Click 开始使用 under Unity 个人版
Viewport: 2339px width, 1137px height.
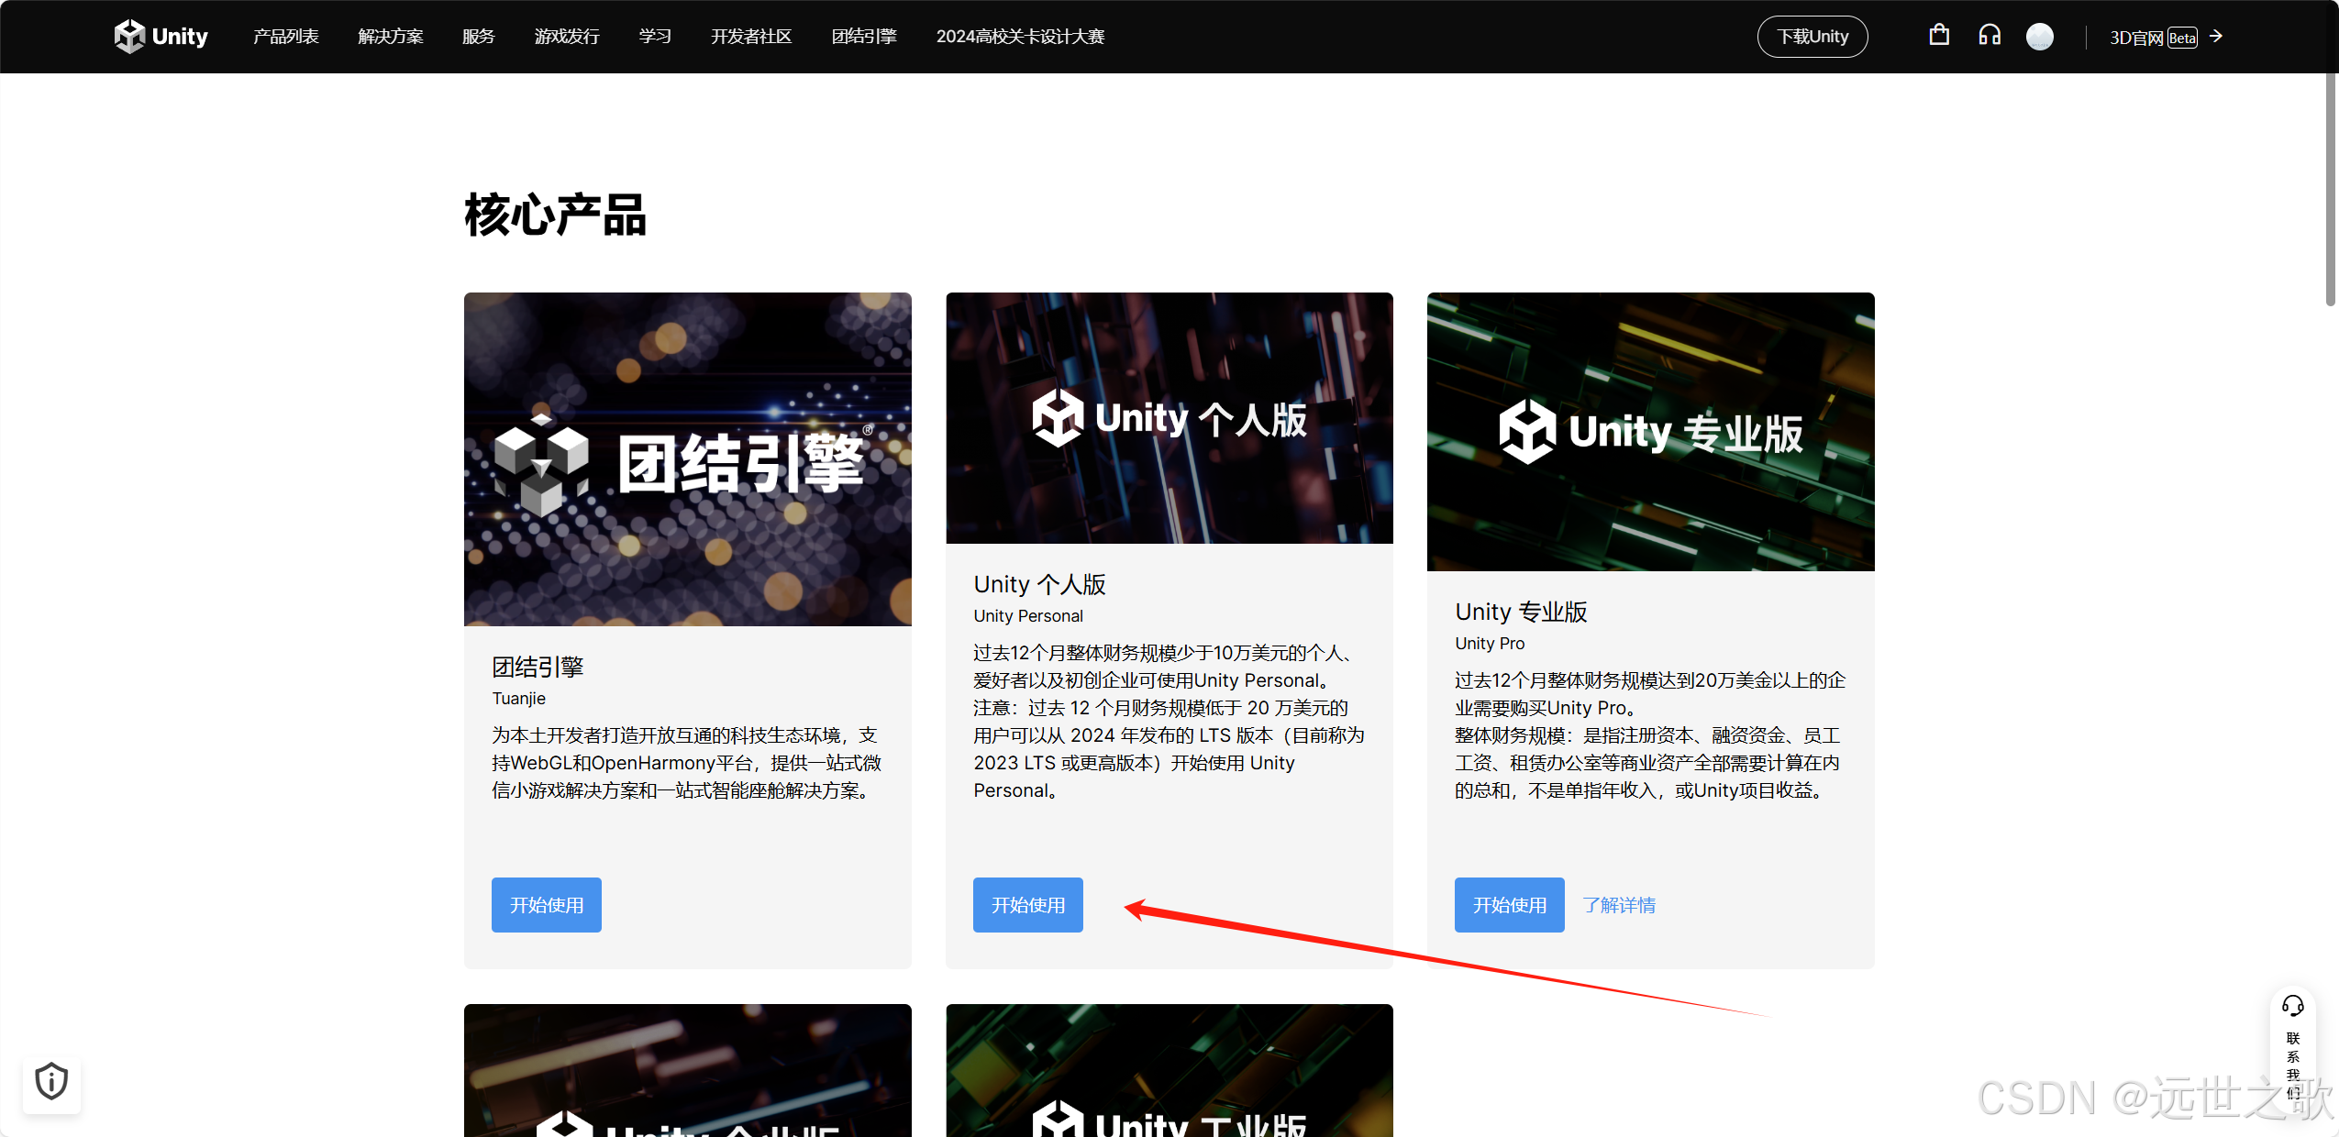pos(1027,905)
